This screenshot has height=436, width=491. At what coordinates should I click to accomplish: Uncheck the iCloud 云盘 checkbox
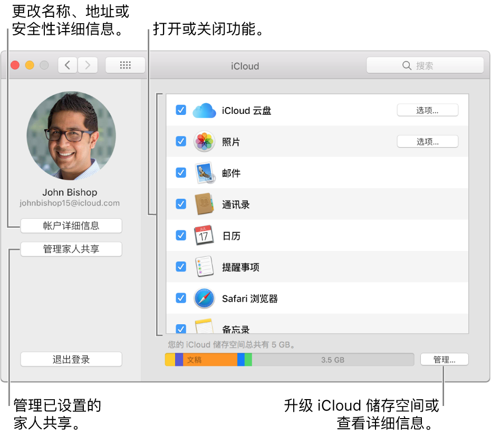tap(181, 110)
